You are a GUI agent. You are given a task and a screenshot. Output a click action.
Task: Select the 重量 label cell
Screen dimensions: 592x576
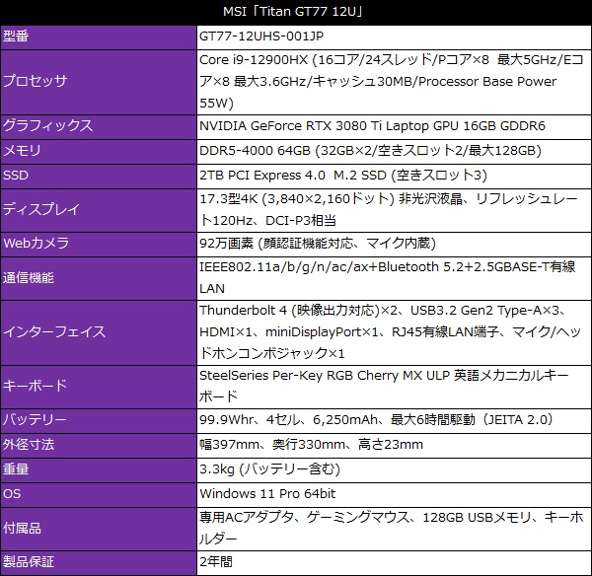tap(99, 469)
